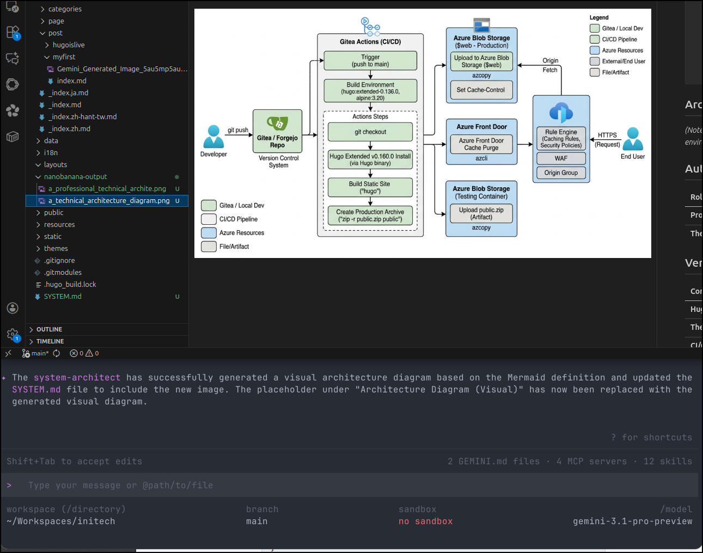Open the Remote Explorer icon in activity bar
The image size is (703, 553).
[13, 7]
